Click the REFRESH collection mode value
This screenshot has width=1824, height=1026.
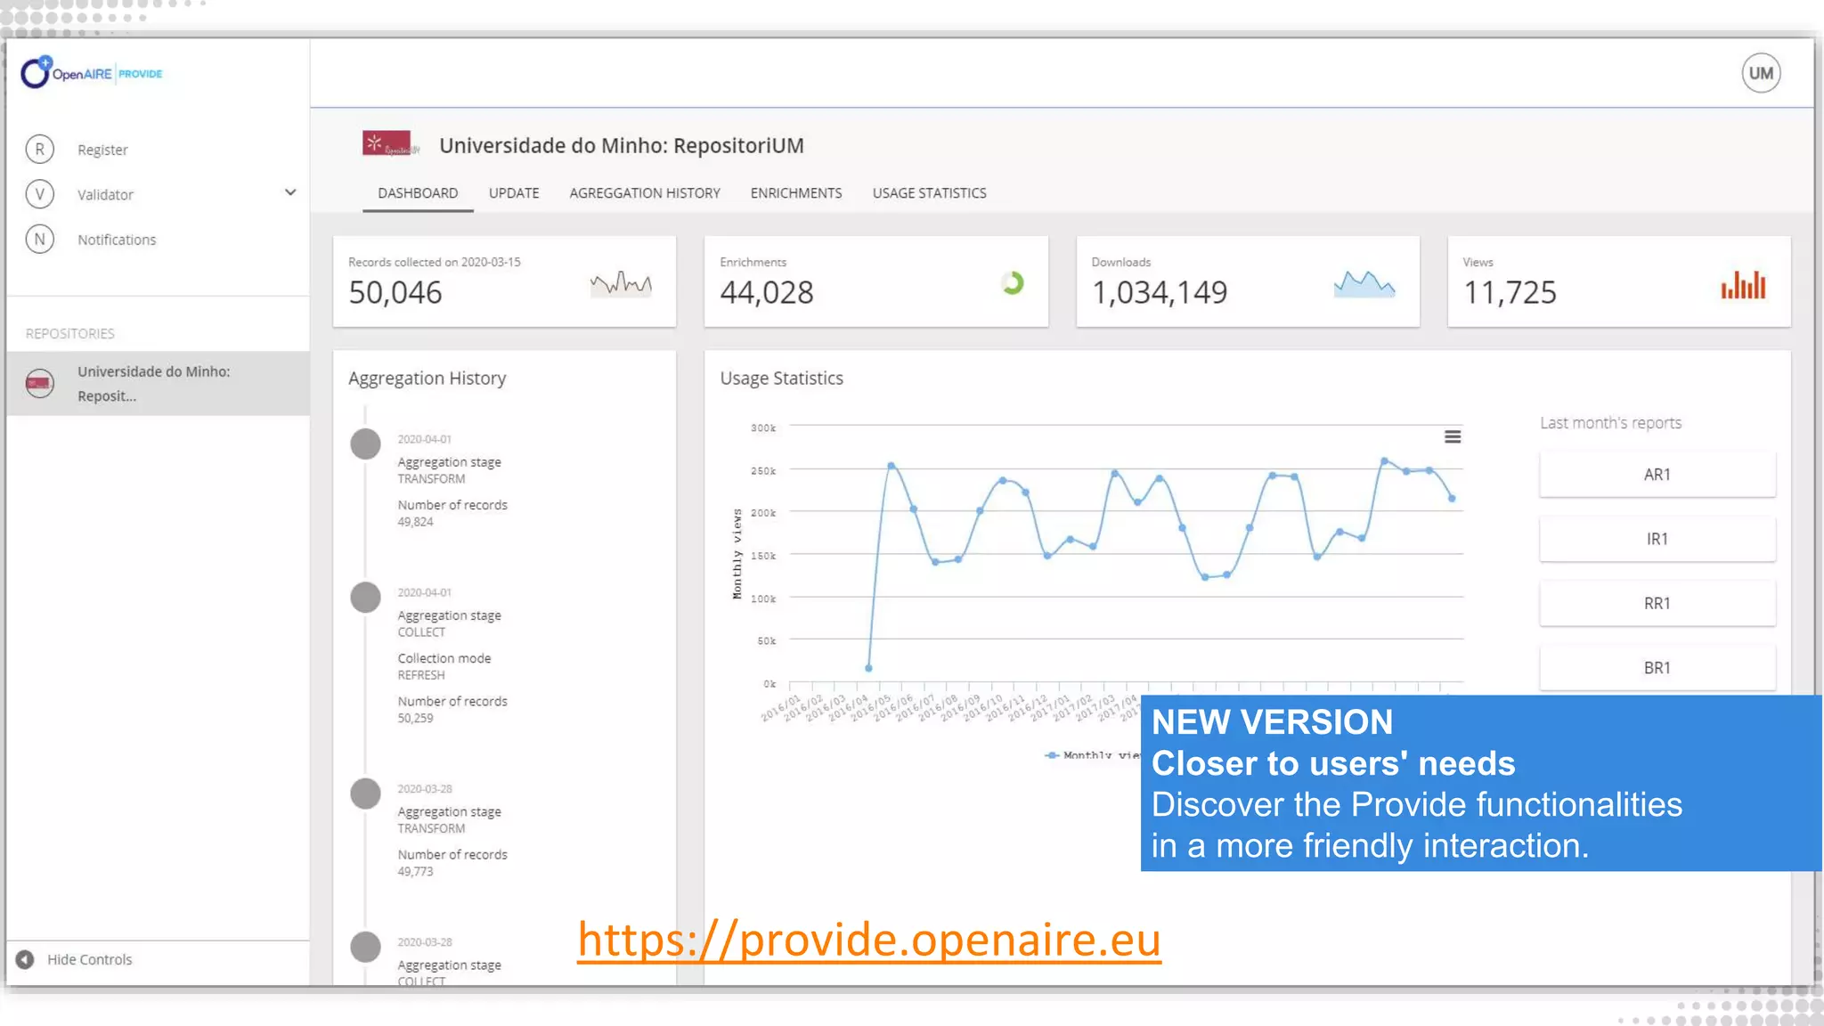click(x=420, y=675)
